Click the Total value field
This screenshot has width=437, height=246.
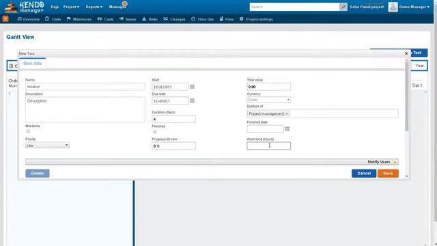pyautogui.click(x=268, y=87)
